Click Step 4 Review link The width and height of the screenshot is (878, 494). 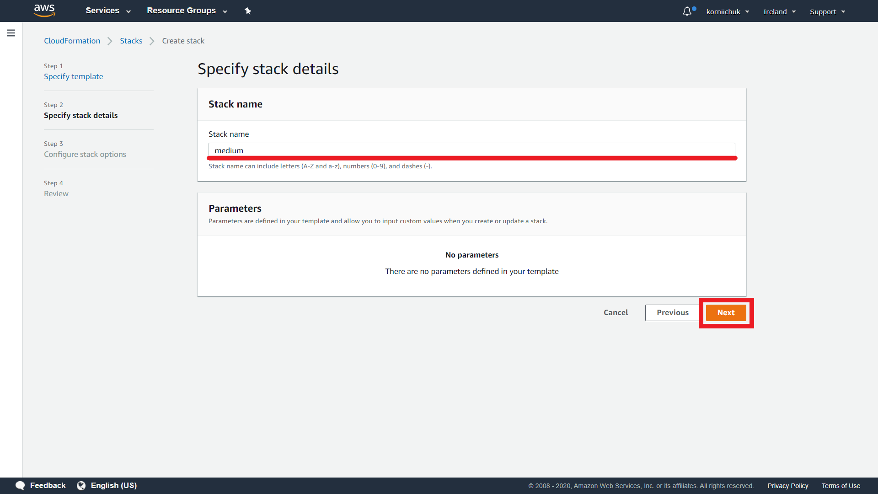tap(56, 193)
